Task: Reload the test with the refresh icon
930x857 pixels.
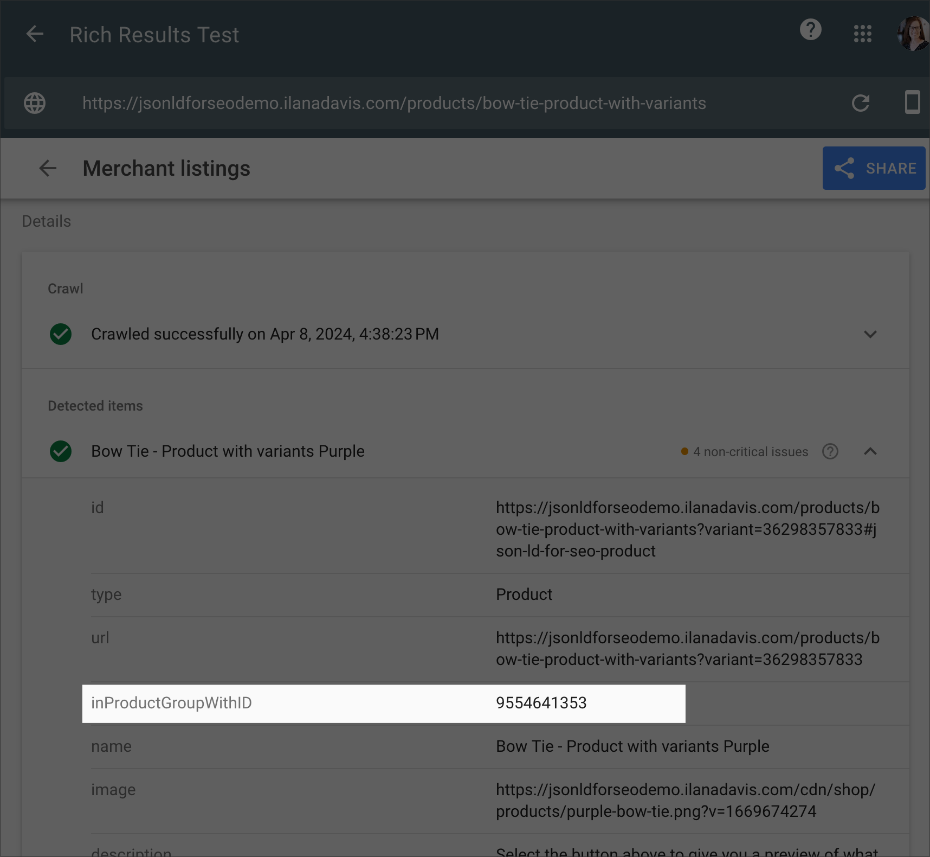Action: (x=861, y=103)
